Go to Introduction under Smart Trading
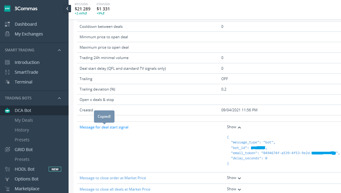Image resolution: width=341 pixels, height=193 pixels. 27,62
